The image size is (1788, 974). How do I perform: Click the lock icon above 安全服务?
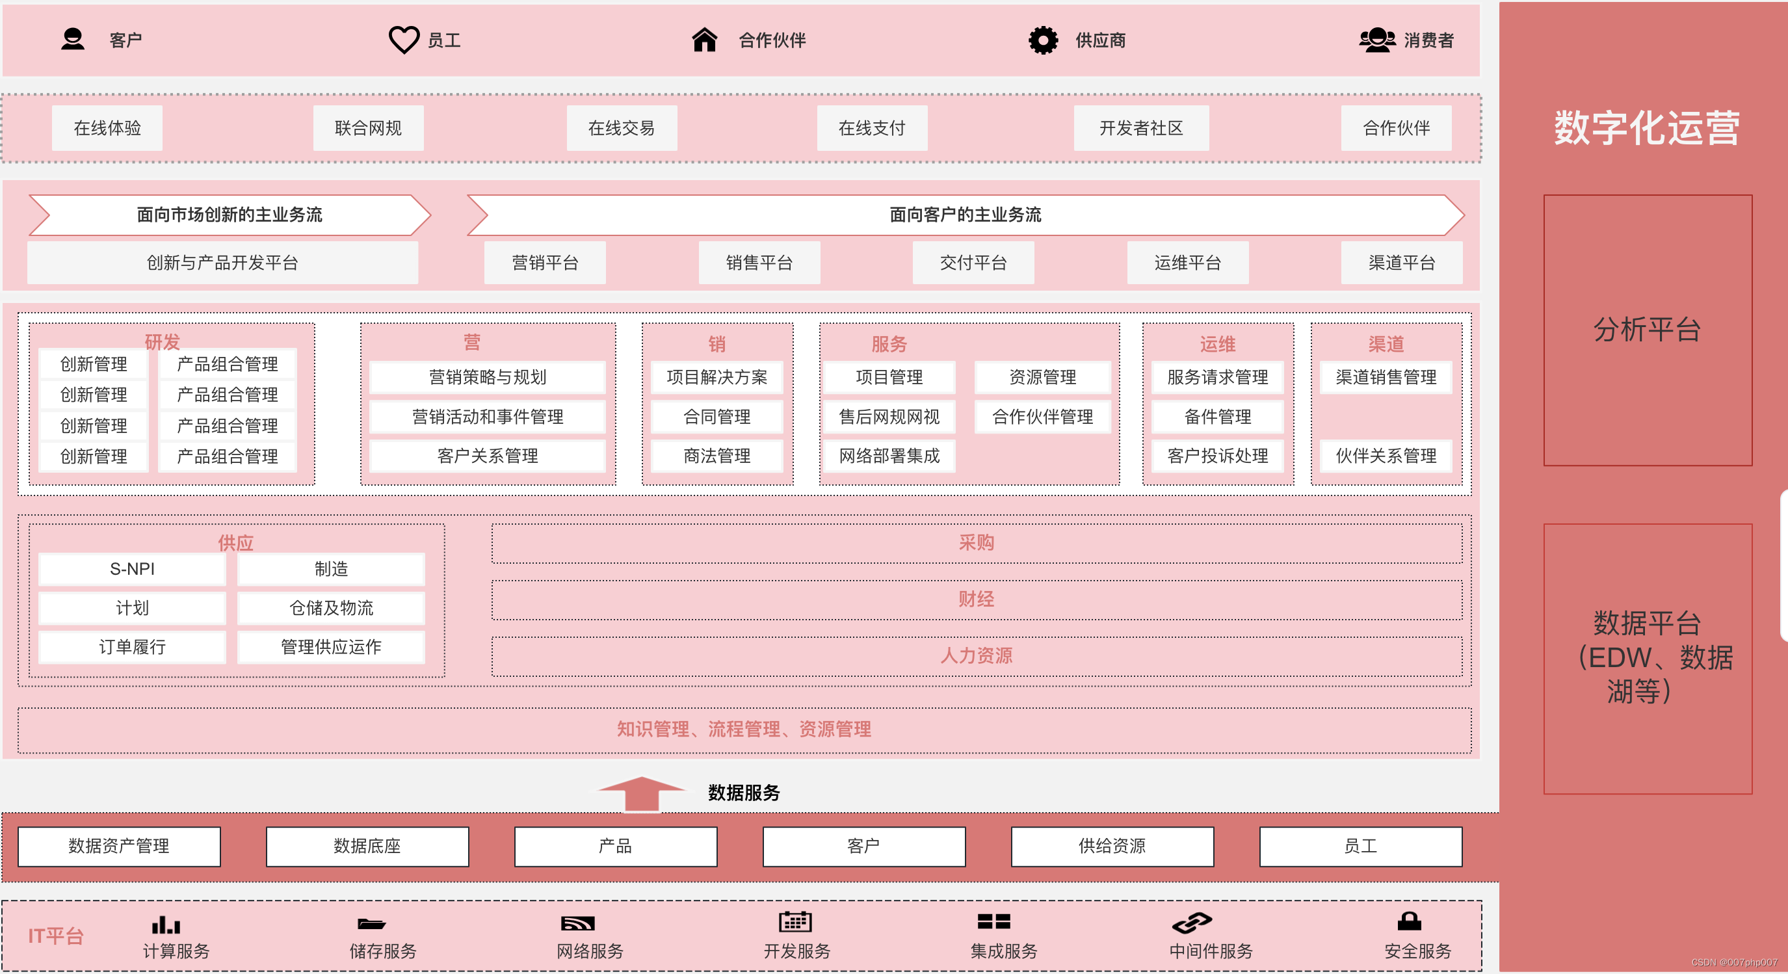[x=1410, y=921]
